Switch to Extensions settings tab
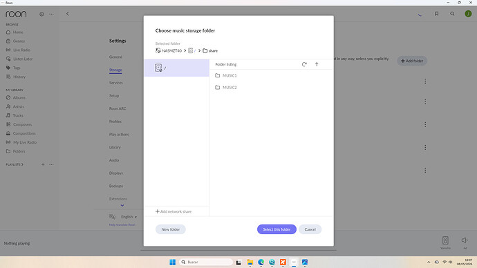This screenshot has width=477, height=268. (118, 199)
